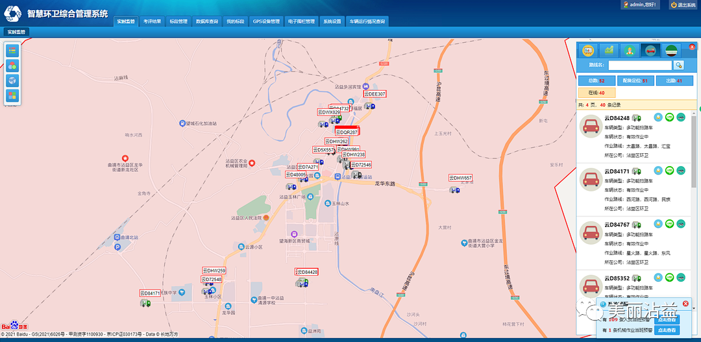Click 点击查看 for 109 personnel alerts

[667, 320]
